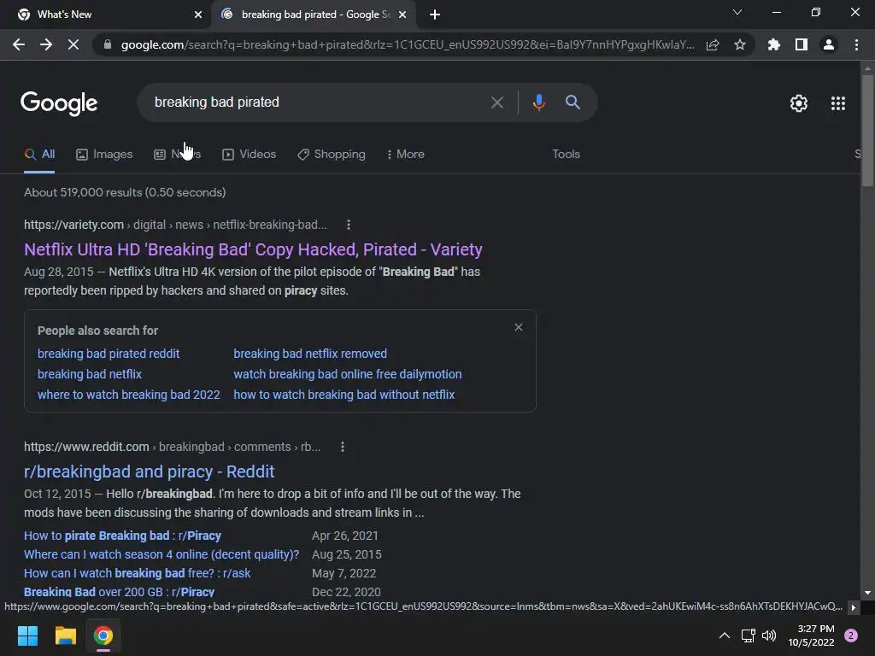Viewport: 875px width, 656px height.
Task: Open the tab search chevron dropdown
Action: [x=737, y=12]
